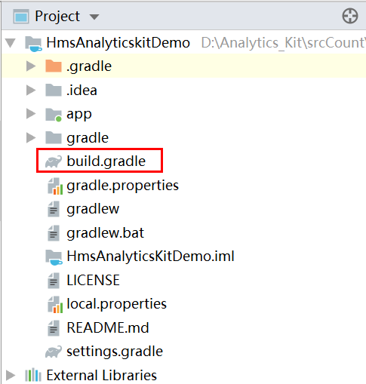The image size is (366, 384).
Task: Click the External Libraries bars icon
Action: click(33, 375)
